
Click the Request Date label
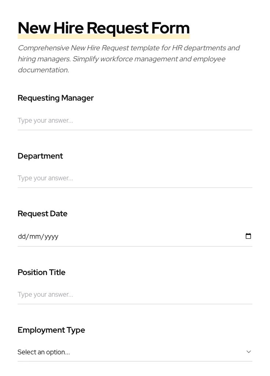[x=43, y=214]
